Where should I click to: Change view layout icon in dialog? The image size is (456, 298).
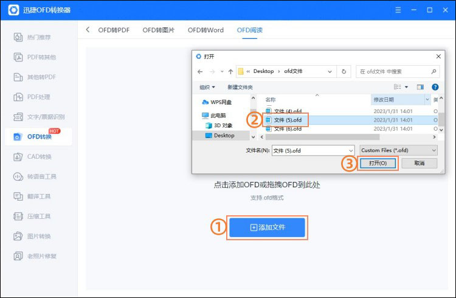pos(397,87)
